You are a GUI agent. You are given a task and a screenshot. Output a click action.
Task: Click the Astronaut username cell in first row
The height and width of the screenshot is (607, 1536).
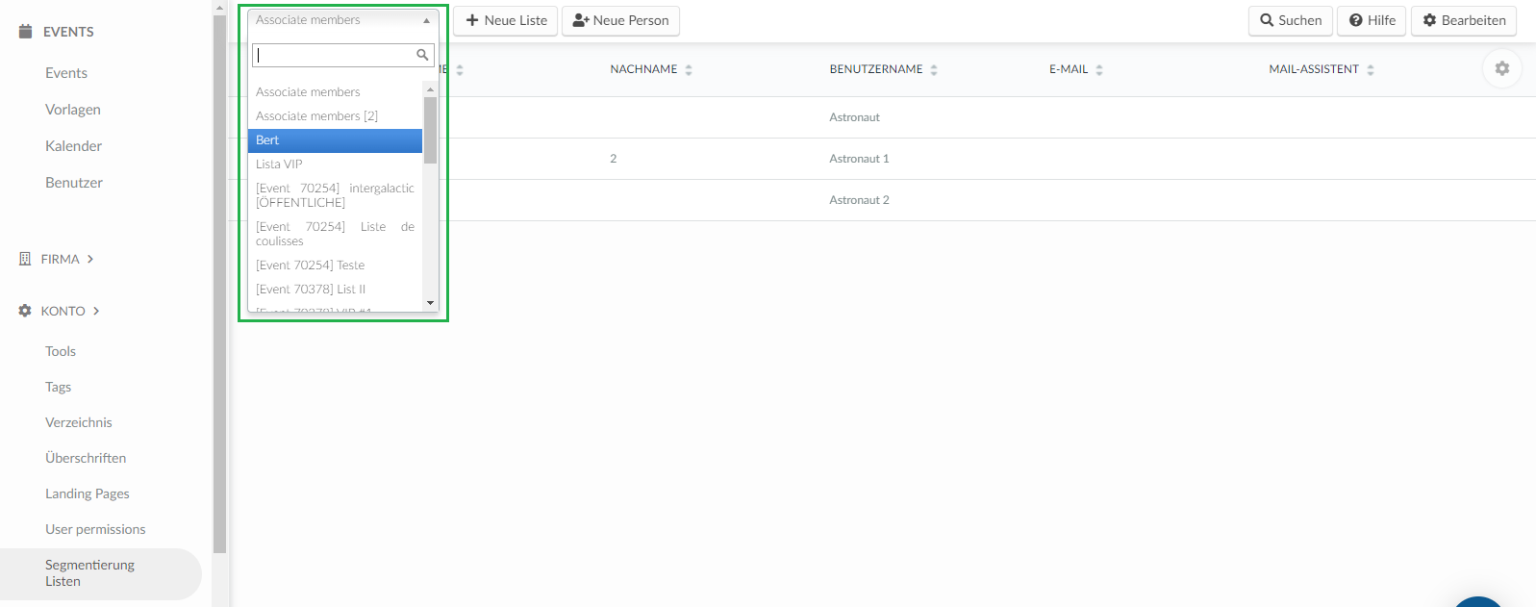pyautogui.click(x=854, y=117)
